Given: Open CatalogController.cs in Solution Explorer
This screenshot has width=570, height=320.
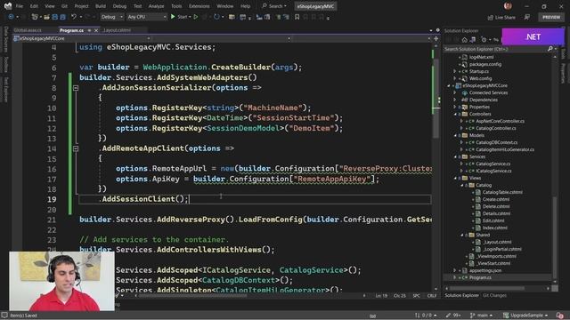Looking at the screenshot, I should point(496,128).
